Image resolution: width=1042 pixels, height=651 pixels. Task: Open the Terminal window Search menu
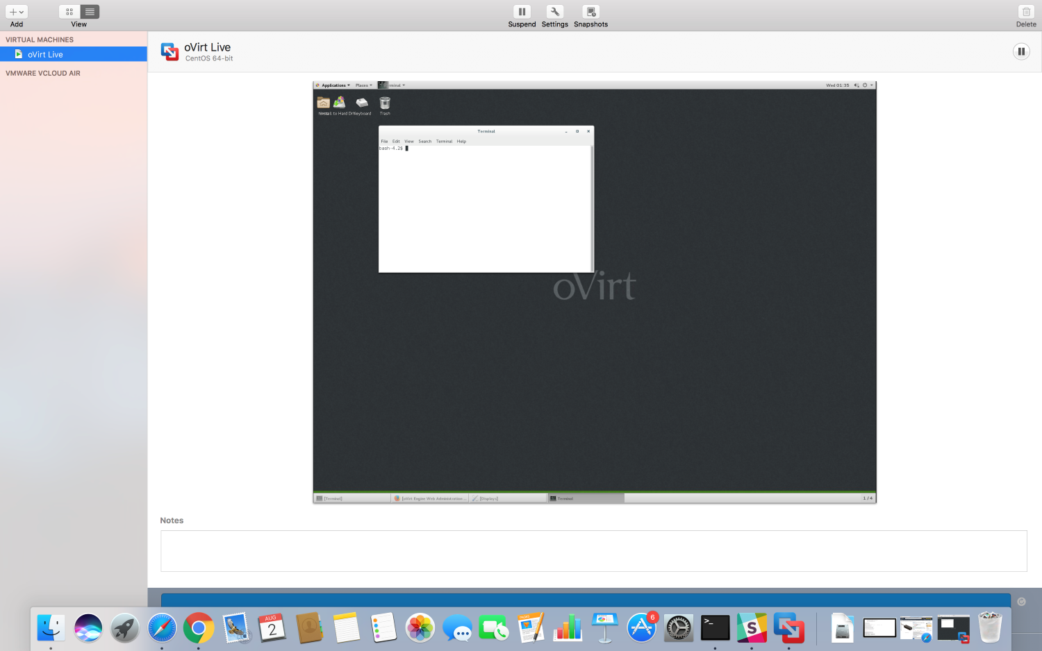(425, 142)
